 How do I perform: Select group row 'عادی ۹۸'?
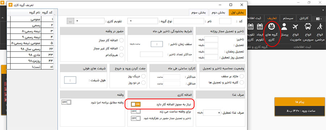pos(30,55)
